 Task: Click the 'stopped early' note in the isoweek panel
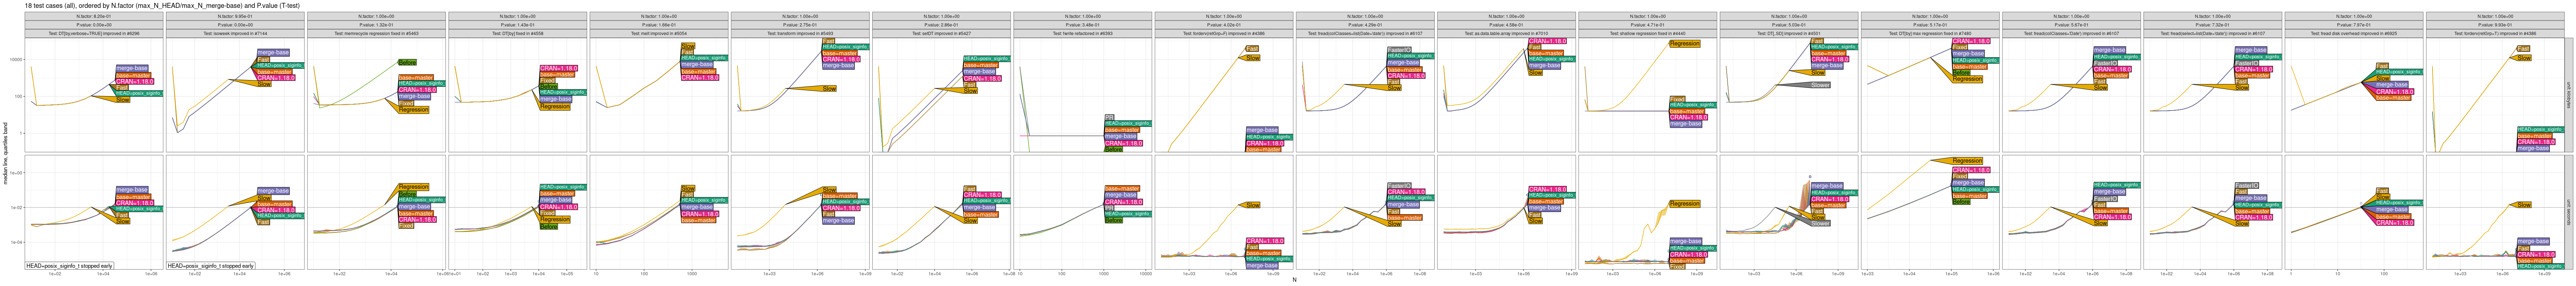click(211, 266)
